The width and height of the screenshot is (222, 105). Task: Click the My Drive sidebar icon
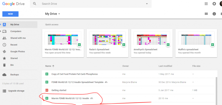(4, 24)
